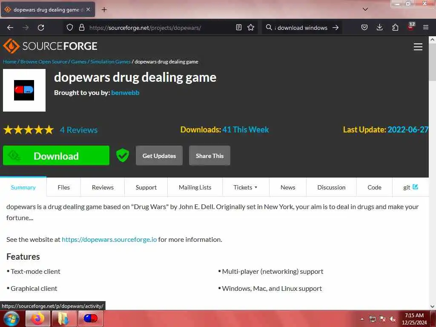Select the Summary tab
The width and height of the screenshot is (436, 327).
pyautogui.click(x=23, y=187)
